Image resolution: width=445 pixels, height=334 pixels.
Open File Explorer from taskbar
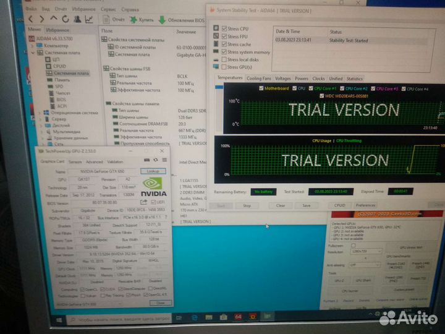(x=209, y=317)
